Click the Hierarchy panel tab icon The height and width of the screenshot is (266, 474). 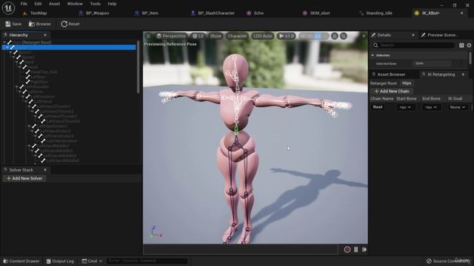pos(5,35)
